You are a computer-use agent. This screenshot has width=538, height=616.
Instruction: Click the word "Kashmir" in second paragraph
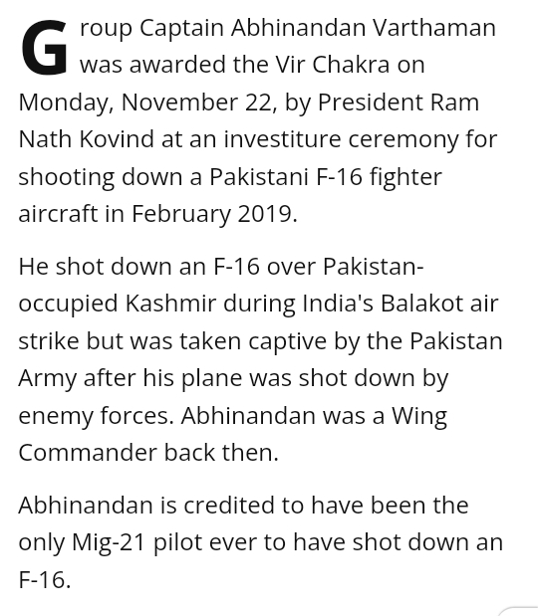(x=170, y=304)
